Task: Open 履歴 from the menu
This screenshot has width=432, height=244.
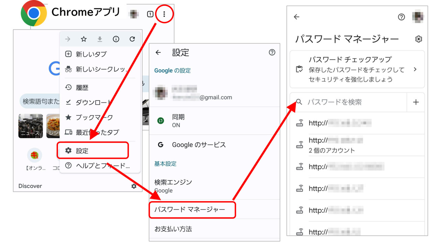Action: click(x=100, y=88)
